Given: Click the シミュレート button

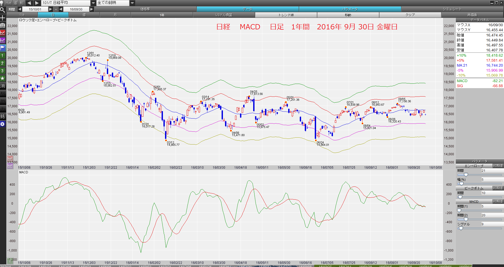Looking at the screenshot, I should (x=452, y=9).
